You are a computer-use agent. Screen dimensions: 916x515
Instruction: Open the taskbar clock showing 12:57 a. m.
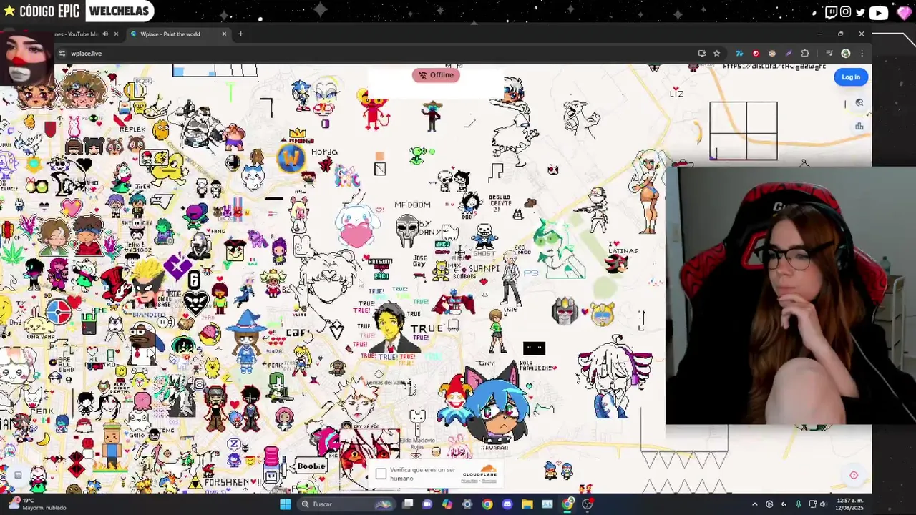[x=849, y=504]
